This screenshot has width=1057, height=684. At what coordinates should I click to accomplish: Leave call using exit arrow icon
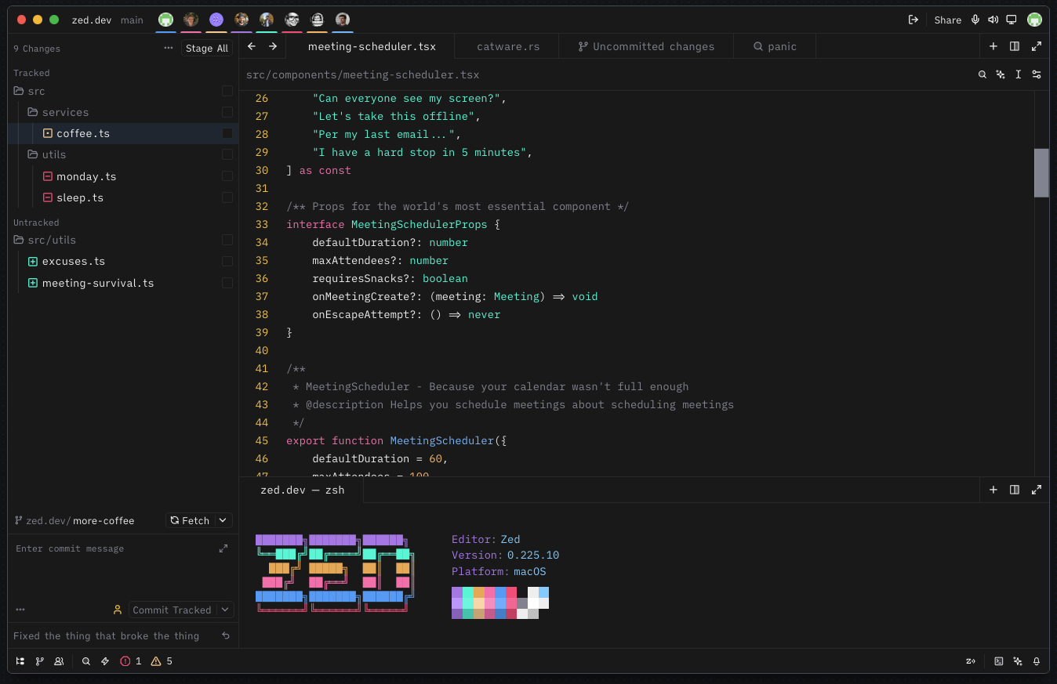click(x=913, y=20)
